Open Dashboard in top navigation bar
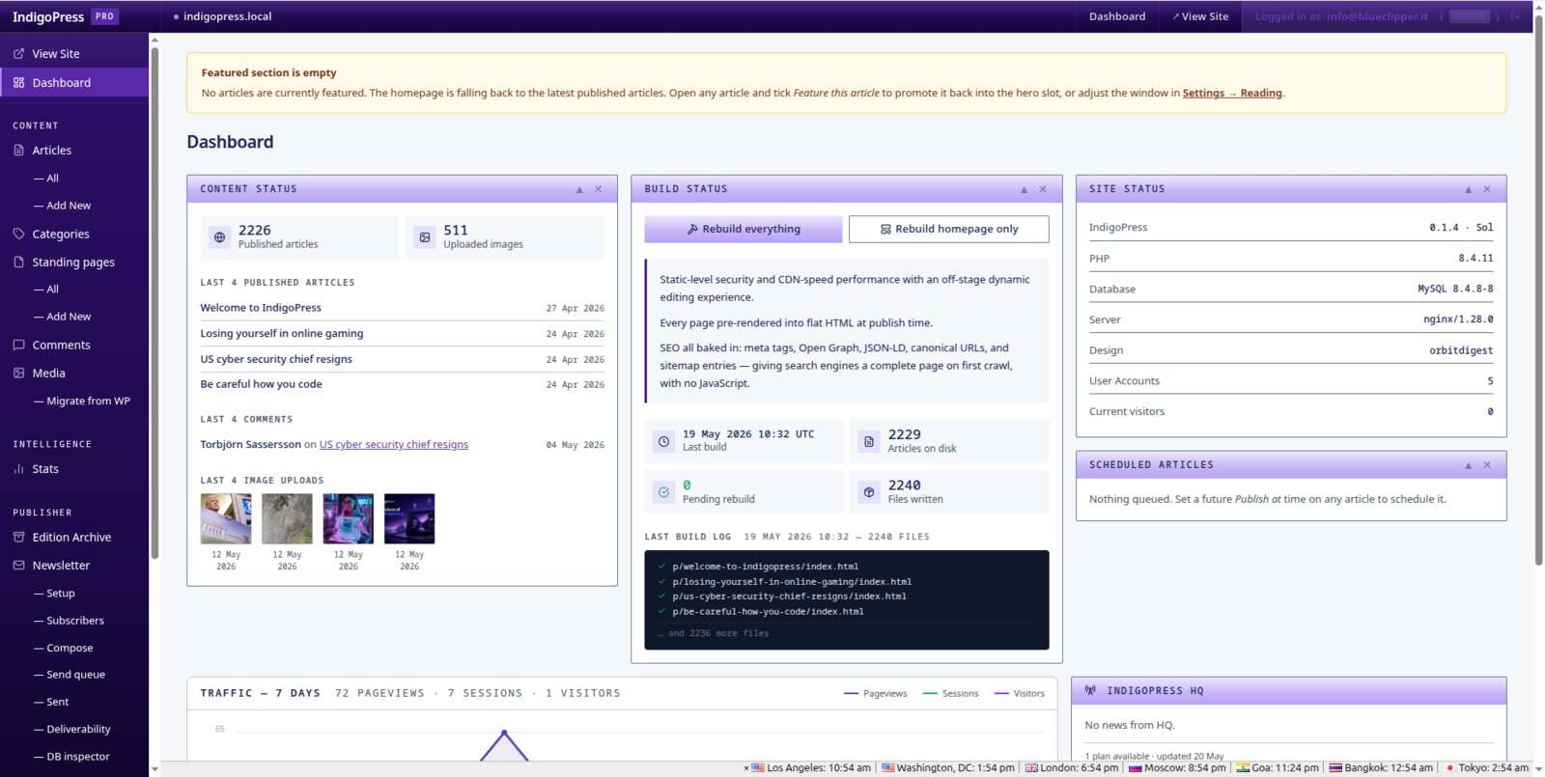The image size is (1545, 777). tap(1117, 16)
